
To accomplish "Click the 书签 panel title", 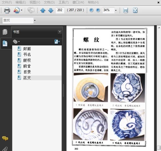I will [16, 32].
